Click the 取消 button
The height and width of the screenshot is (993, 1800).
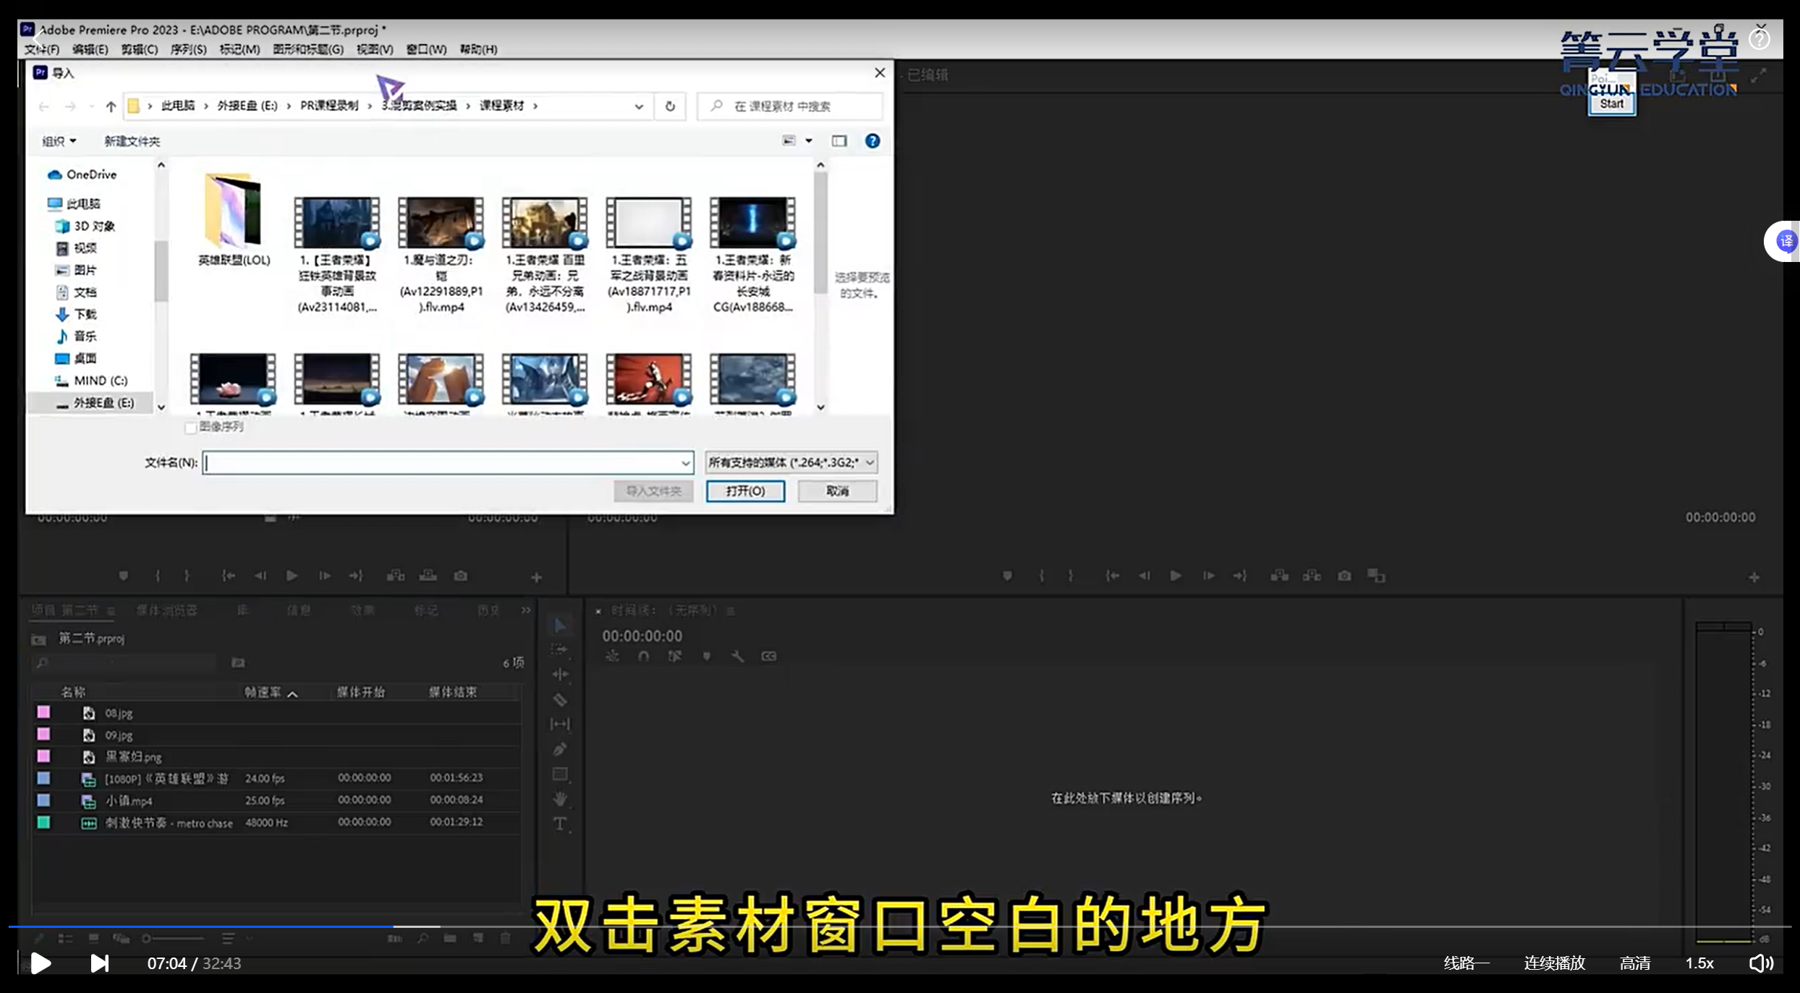(837, 491)
